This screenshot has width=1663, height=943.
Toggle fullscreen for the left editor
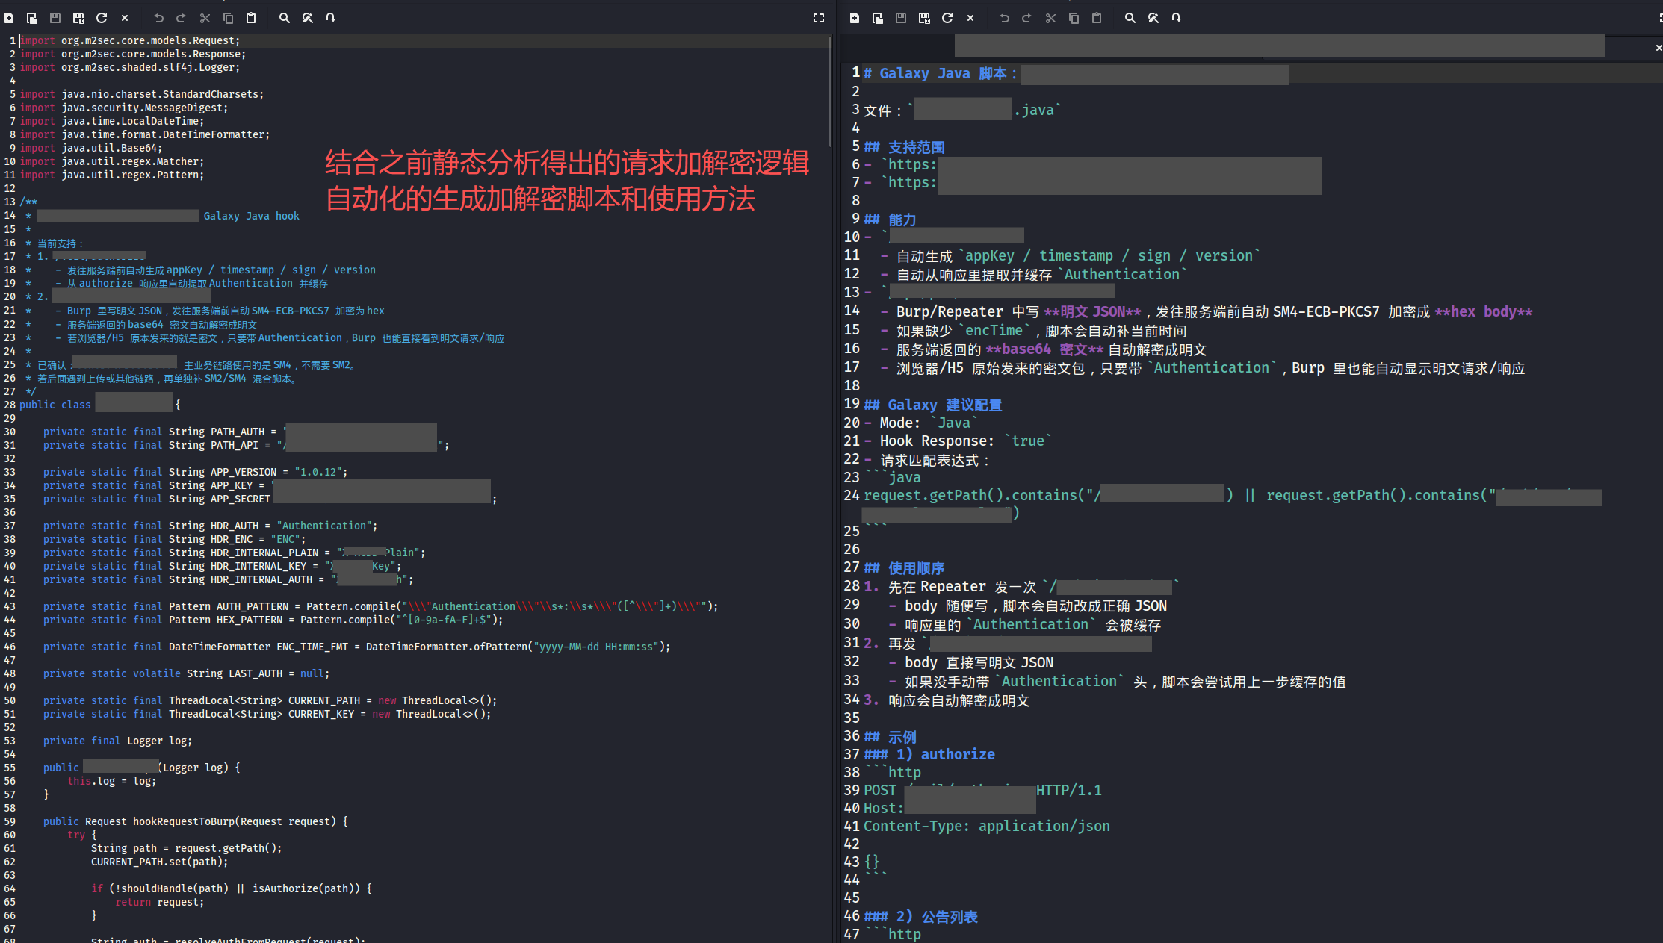pyautogui.click(x=819, y=18)
